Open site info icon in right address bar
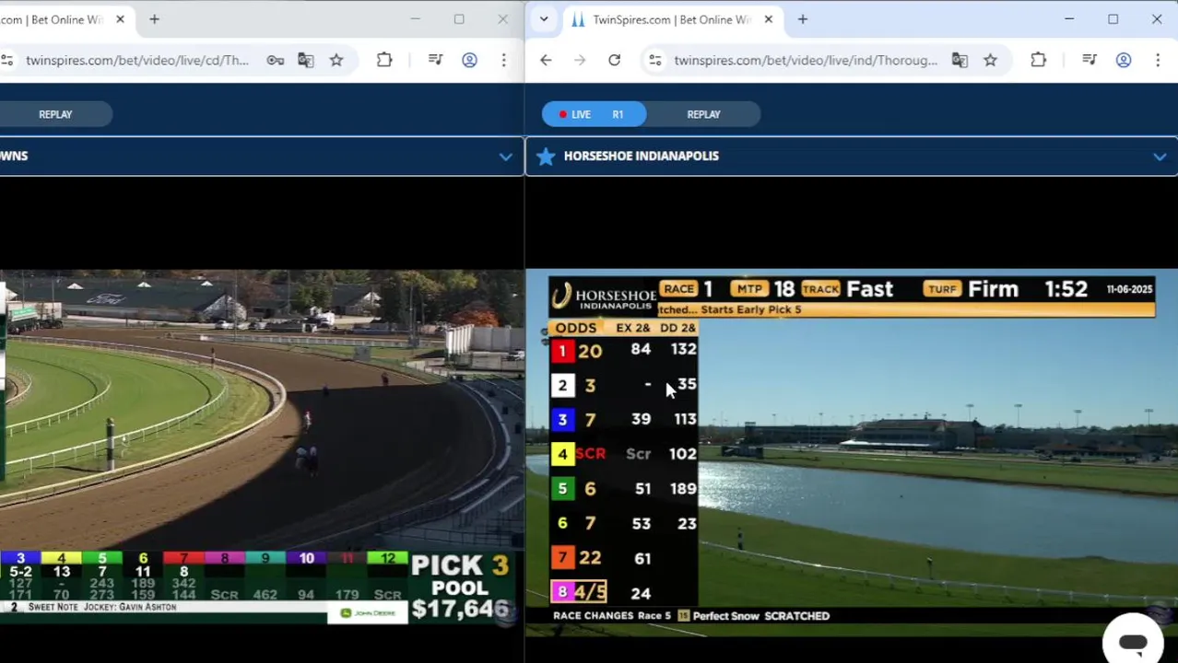The height and width of the screenshot is (663, 1178). tap(654, 60)
